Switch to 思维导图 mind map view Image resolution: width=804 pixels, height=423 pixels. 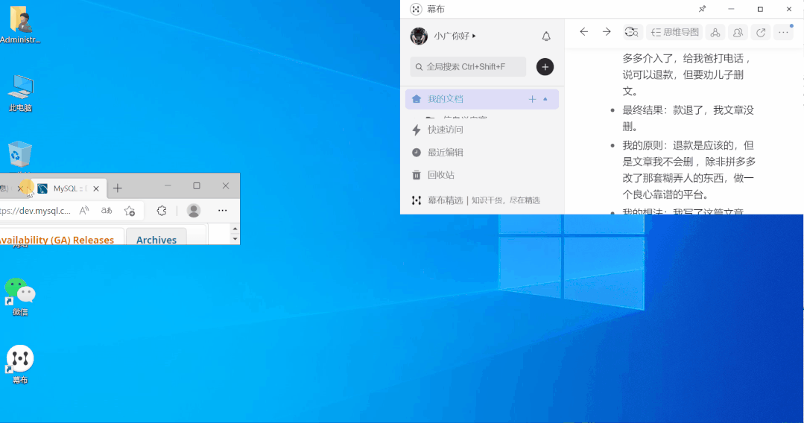pos(674,32)
